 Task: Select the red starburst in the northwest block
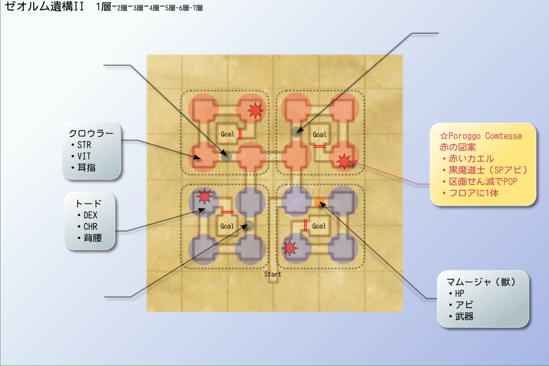(x=253, y=110)
